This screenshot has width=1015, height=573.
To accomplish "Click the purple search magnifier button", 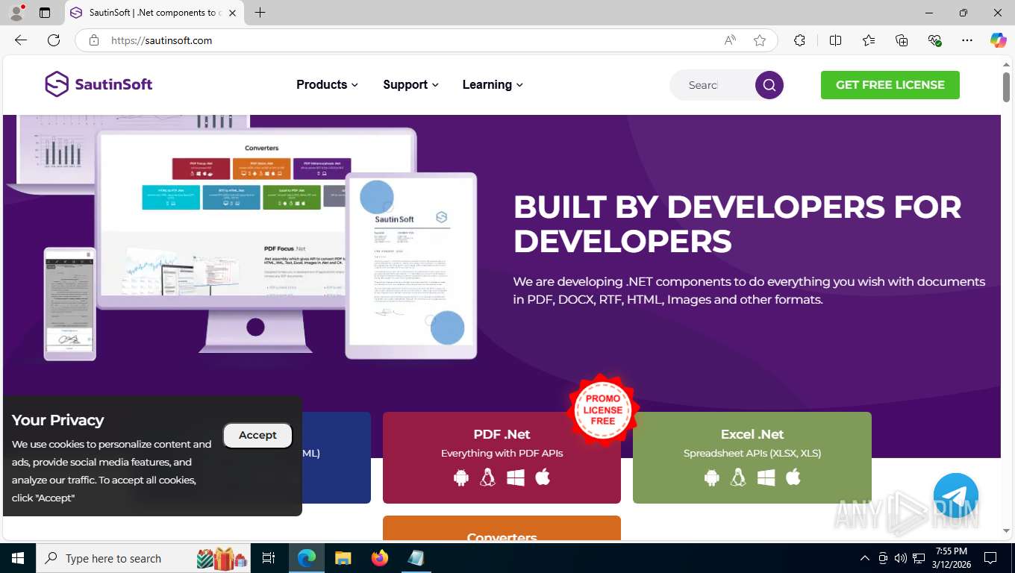I will pos(769,85).
